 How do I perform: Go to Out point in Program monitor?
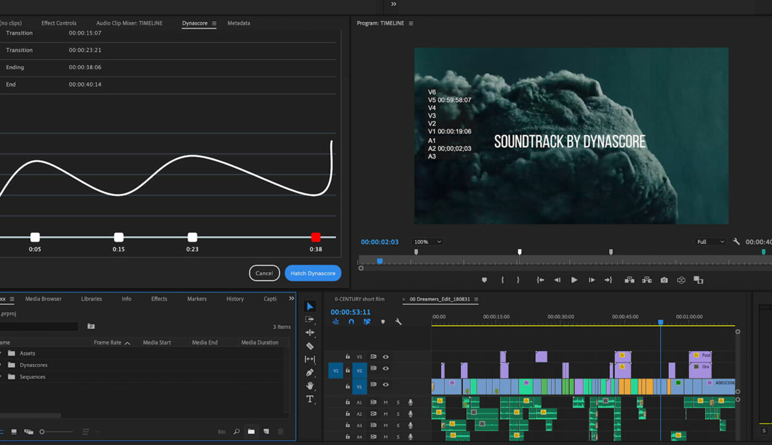click(608, 280)
